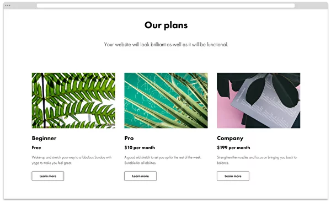Screen dimensions: 331x202
Task: Click the Beginner plan yoga description text
Action: (x=72, y=160)
